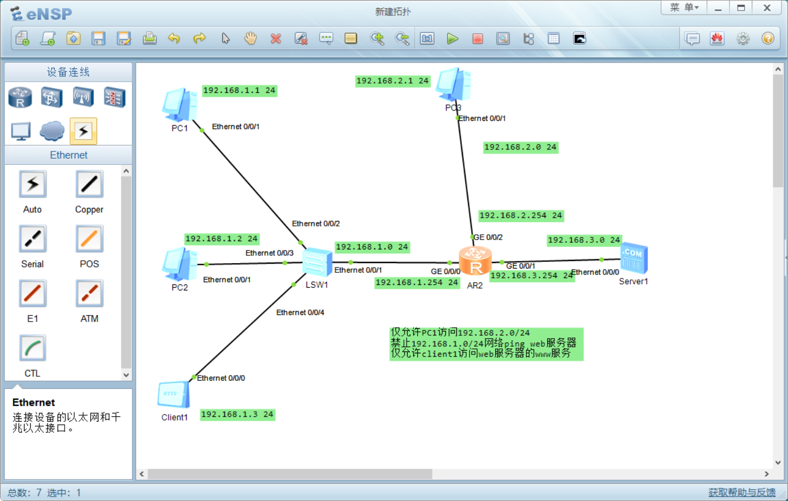Click the canvas scroll right arrow
The image size is (788, 501).
click(x=767, y=474)
